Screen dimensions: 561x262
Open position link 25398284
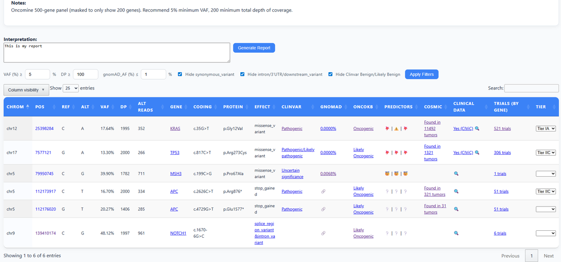[x=44, y=129]
